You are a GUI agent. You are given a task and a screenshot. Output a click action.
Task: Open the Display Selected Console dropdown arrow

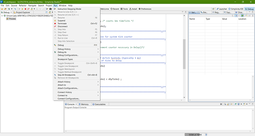[x=241, y=104]
